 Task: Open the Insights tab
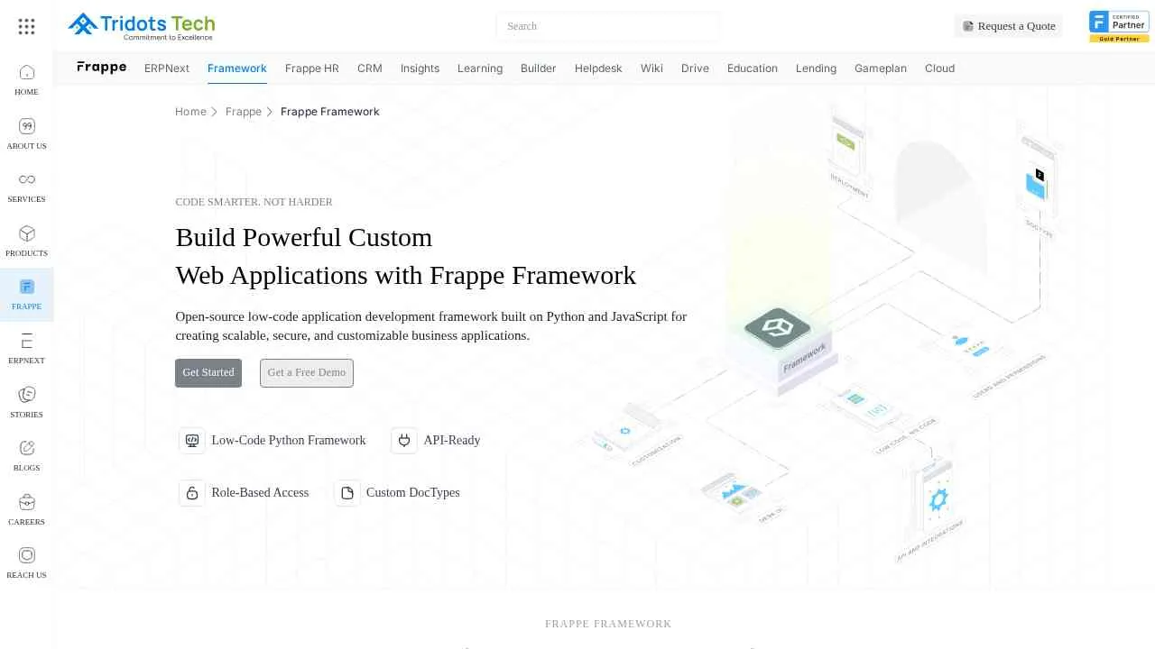pyautogui.click(x=420, y=69)
